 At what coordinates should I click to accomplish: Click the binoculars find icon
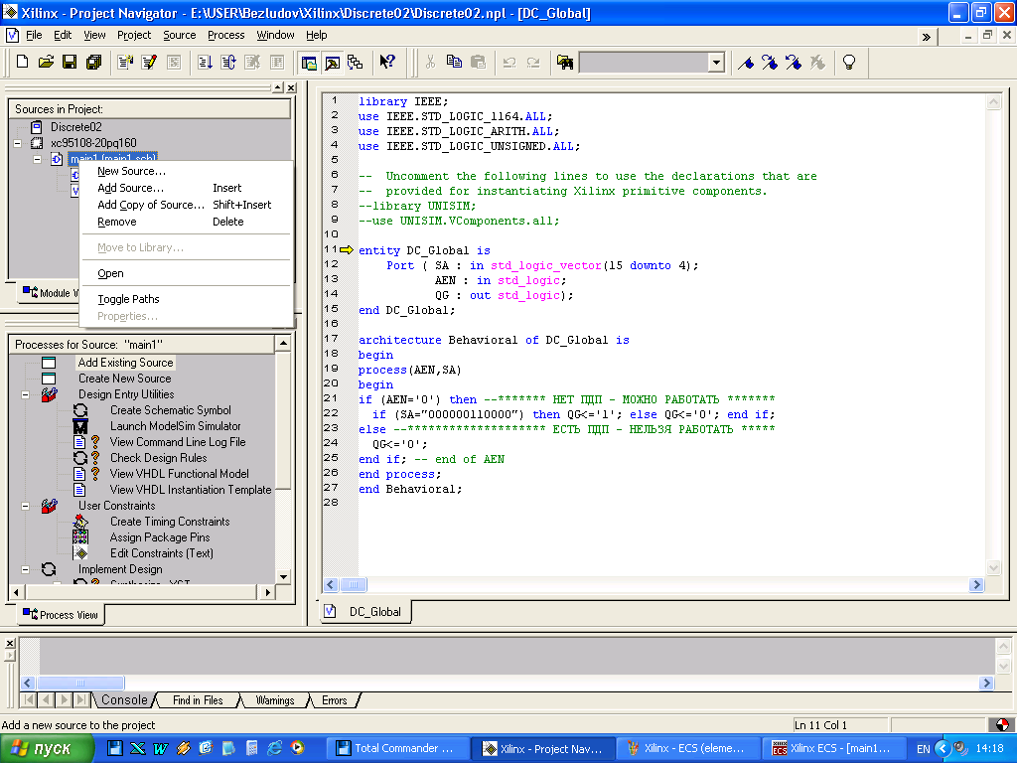(565, 62)
